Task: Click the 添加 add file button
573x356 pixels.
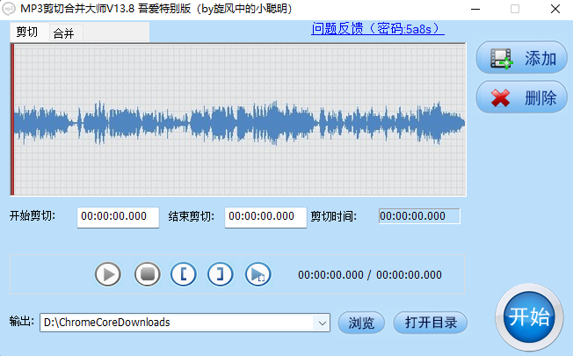Action: 521,58
